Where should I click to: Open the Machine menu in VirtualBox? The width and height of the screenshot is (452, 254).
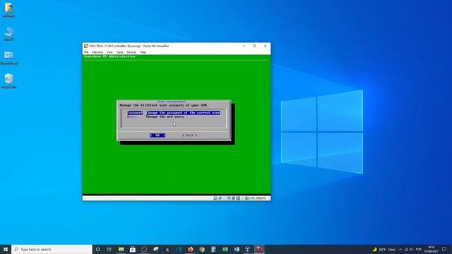pyautogui.click(x=97, y=52)
